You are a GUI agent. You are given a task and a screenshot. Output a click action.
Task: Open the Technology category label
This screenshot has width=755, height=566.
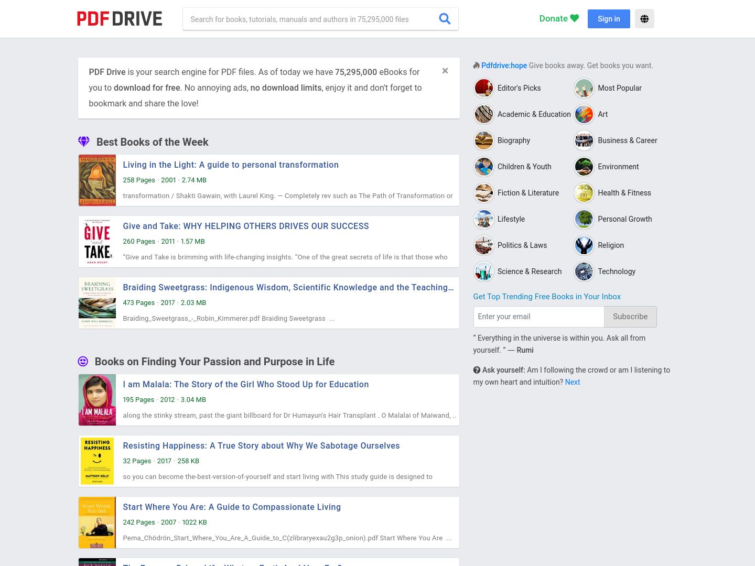[x=617, y=271]
